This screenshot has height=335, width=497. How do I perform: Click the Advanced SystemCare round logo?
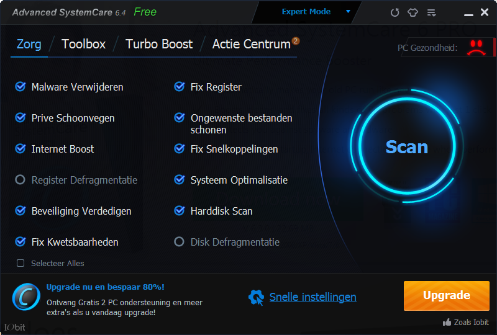tap(26, 297)
